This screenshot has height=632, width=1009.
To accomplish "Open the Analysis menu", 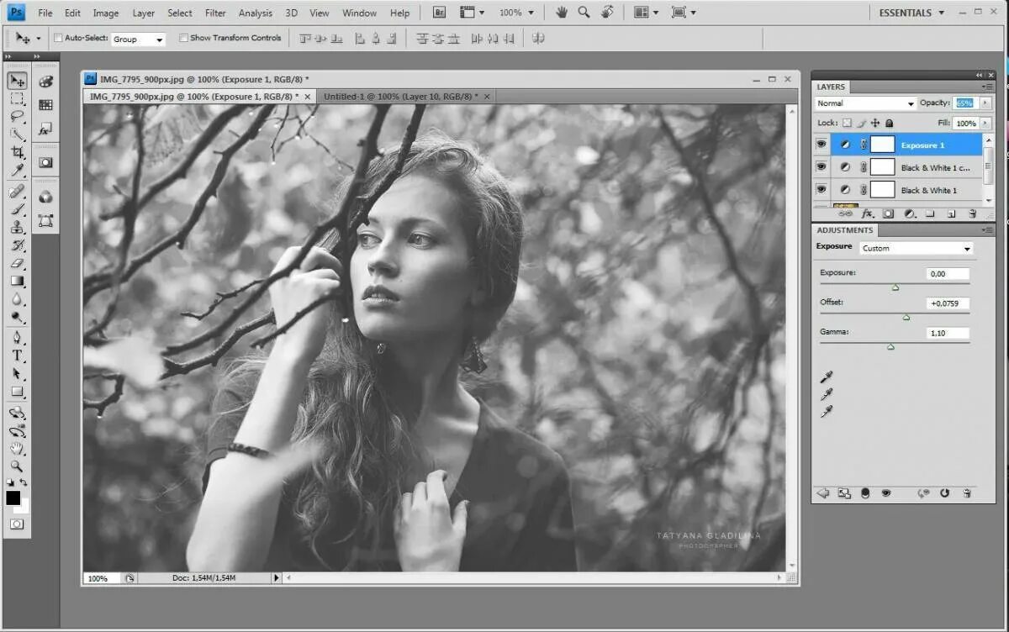I will click(x=256, y=13).
